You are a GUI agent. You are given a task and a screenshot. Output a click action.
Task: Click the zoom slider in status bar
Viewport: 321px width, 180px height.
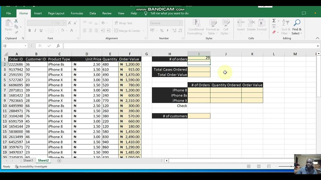286,166
